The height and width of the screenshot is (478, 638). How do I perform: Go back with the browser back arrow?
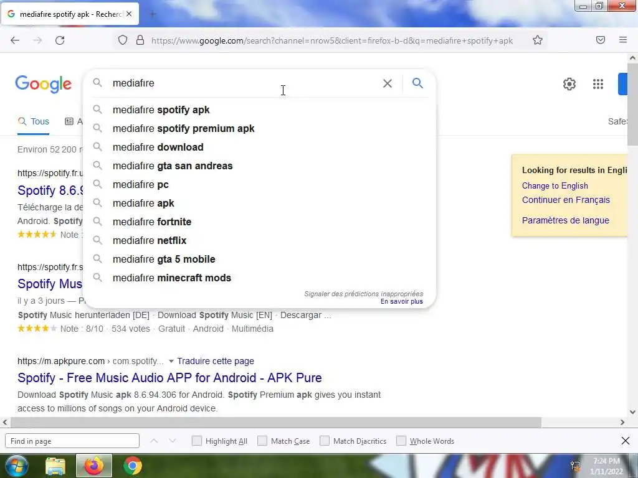click(x=15, y=40)
